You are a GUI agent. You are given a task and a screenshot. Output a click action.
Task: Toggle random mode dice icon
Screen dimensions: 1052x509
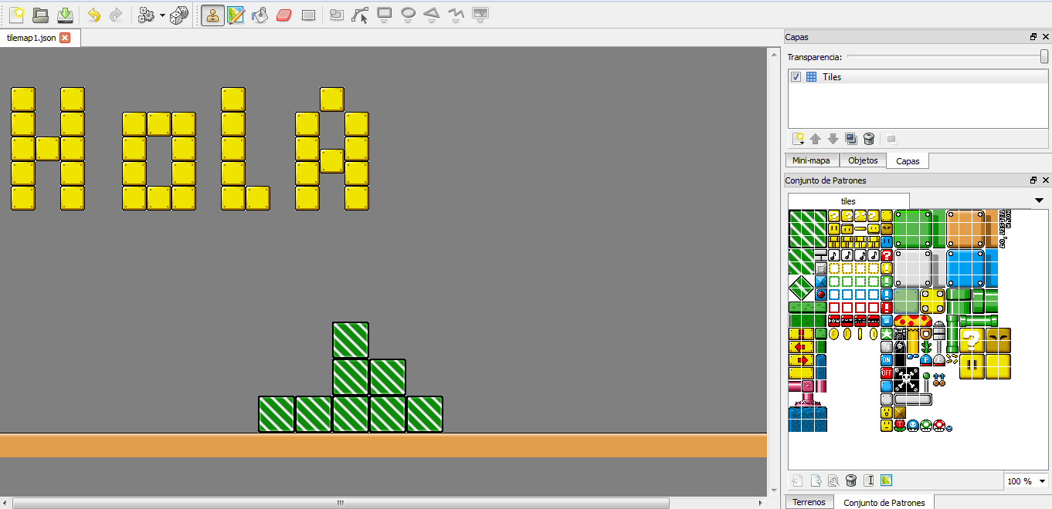coord(179,15)
